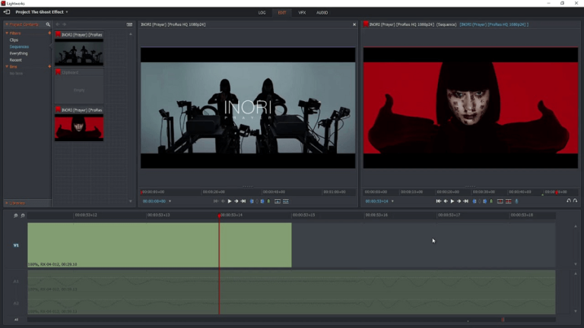Image resolution: width=584 pixels, height=328 pixels.
Task: Select the Clipboard tile
Action: coord(79,86)
